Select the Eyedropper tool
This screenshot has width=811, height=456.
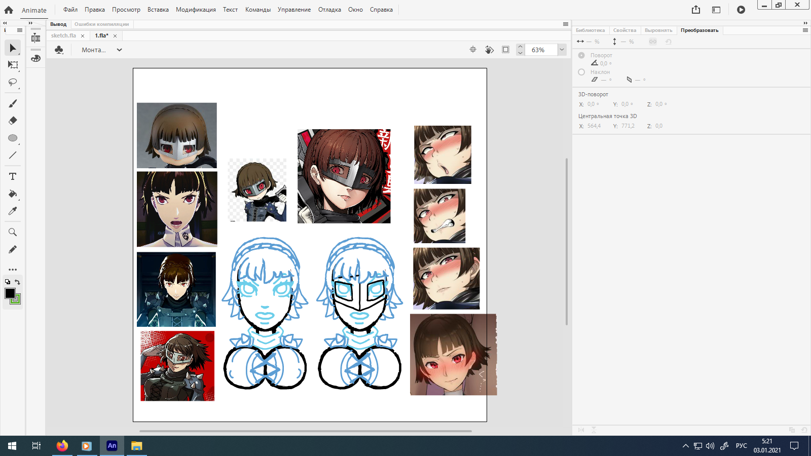(13, 211)
